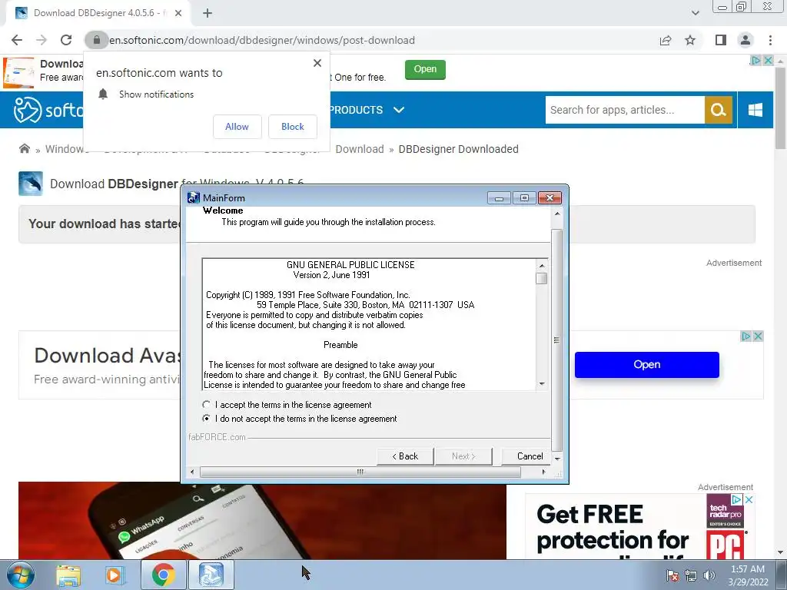Open the site lock info icon
This screenshot has width=787, height=590.
(x=96, y=40)
